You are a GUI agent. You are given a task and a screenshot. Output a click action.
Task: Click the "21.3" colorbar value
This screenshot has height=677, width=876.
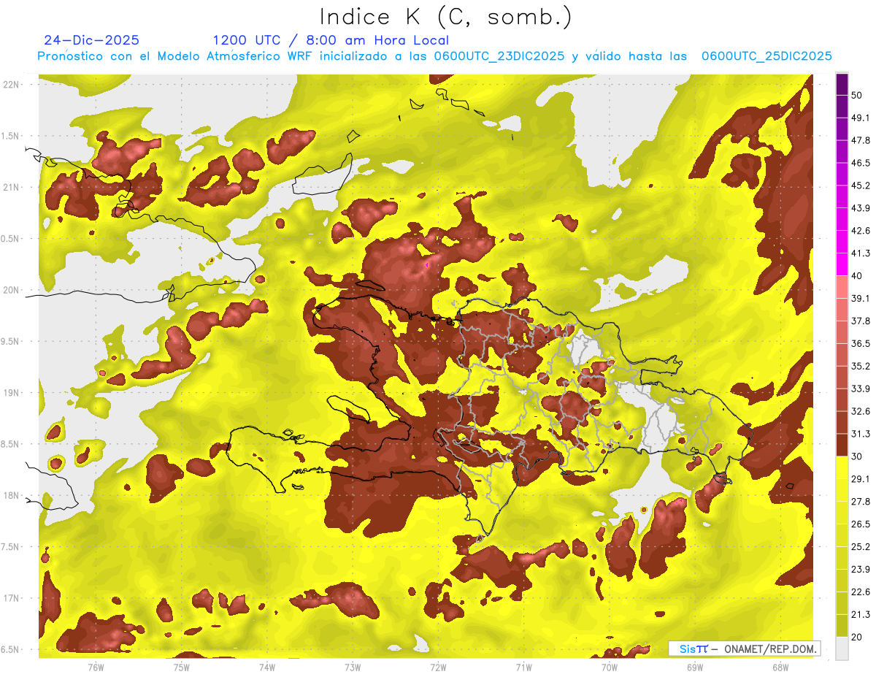(861, 614)
